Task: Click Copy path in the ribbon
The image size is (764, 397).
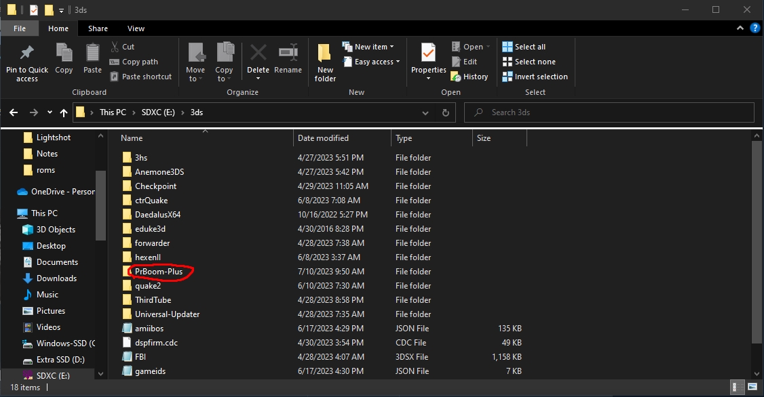Action: (134, 62)
